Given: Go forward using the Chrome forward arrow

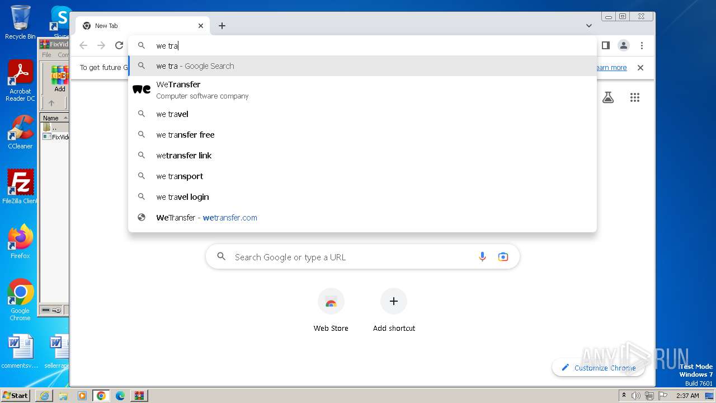Looking at the screenshot, I should click(101, 45).
